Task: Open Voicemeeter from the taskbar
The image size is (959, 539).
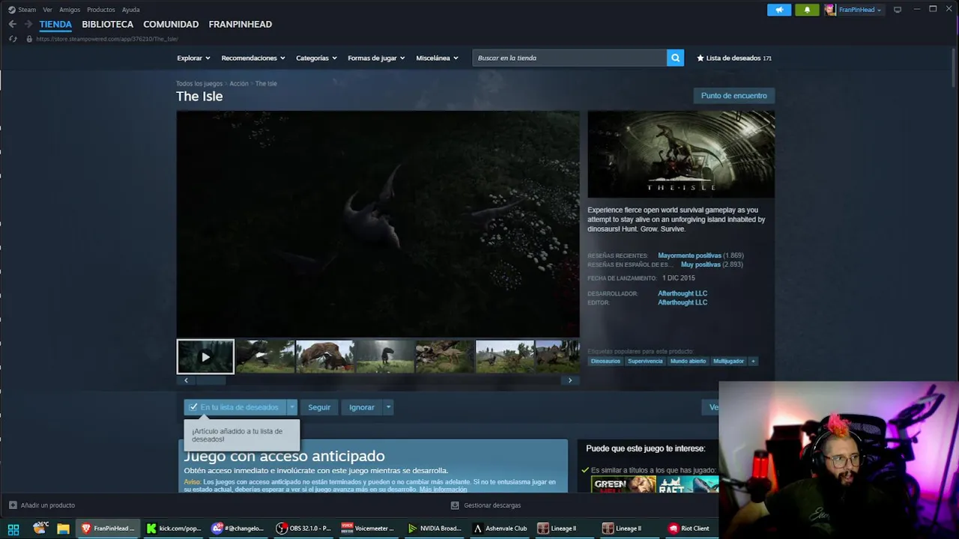Action: [x=368, y=529]
